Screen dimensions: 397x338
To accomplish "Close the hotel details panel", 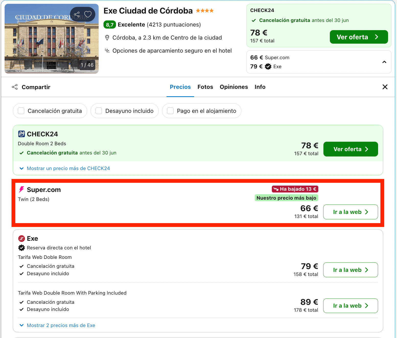I will [385, 87].
